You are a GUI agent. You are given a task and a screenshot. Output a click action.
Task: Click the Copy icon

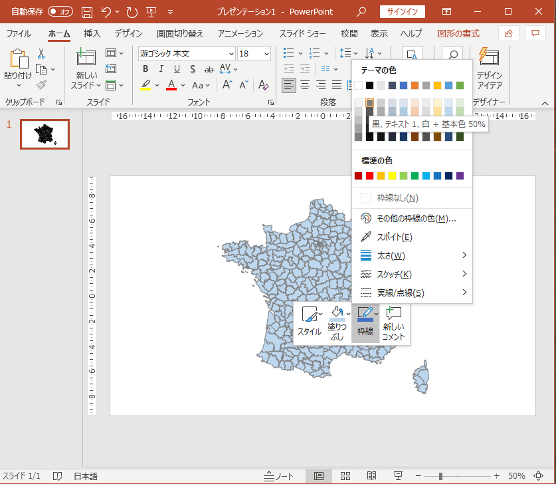point(41,69)
